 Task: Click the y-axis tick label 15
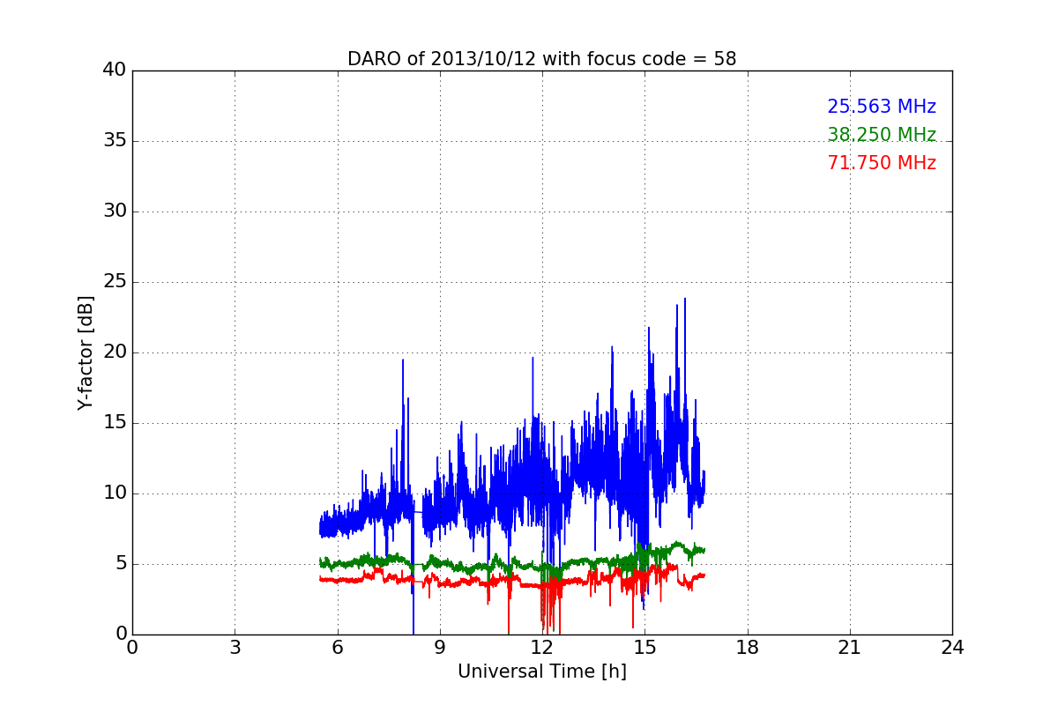[115, 423]
